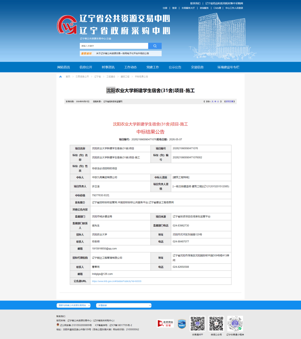Open the 重要通知 platform upgrade announcement

(x=122, y=53)
